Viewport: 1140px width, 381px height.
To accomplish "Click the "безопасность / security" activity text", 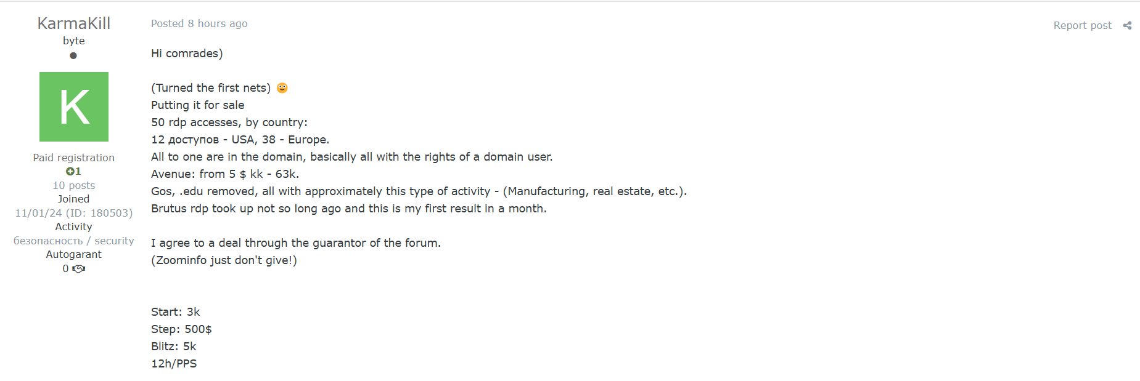I will (74, 241).
